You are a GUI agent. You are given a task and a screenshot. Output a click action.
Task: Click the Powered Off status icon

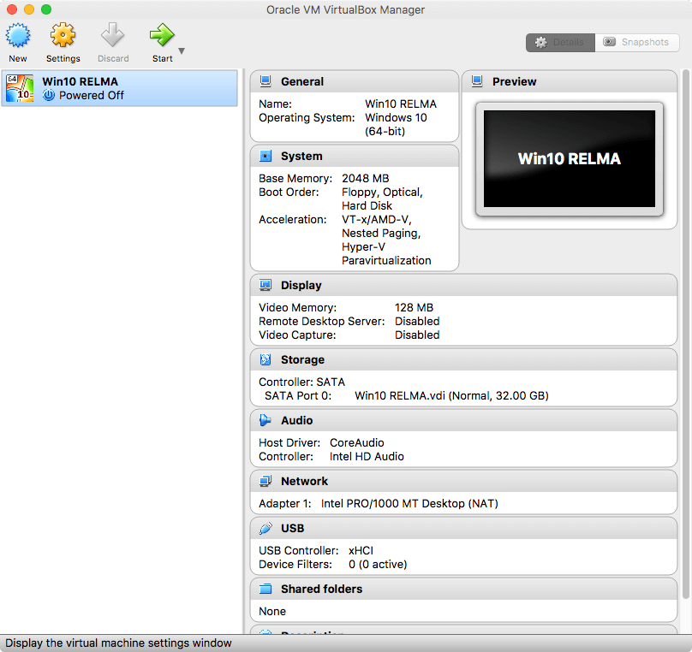click(49, 95)
